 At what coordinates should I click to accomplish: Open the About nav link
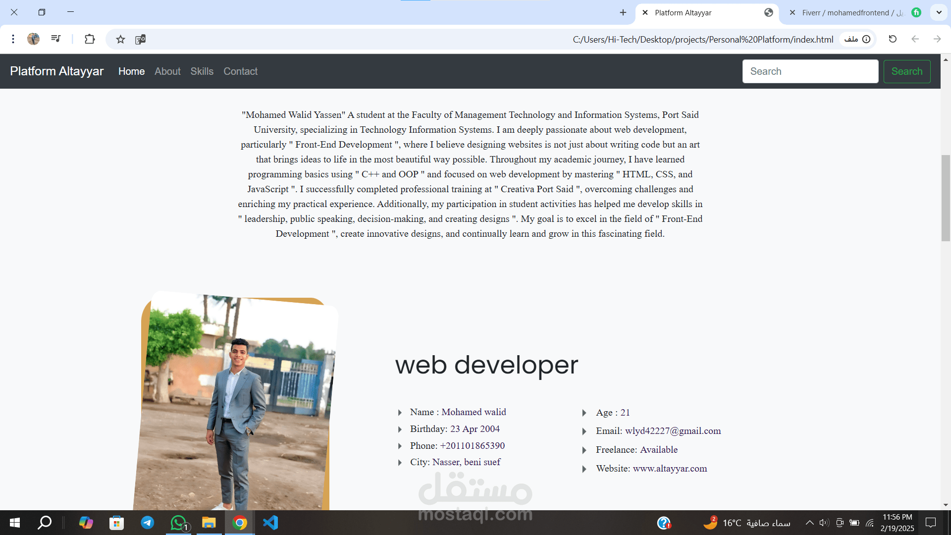click(167, 71)
